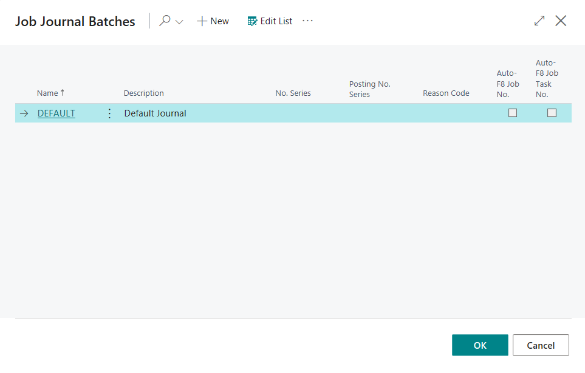Click the Reason Code column header
Viewport: 585px width, 373px height.
(x=446, y=93)
